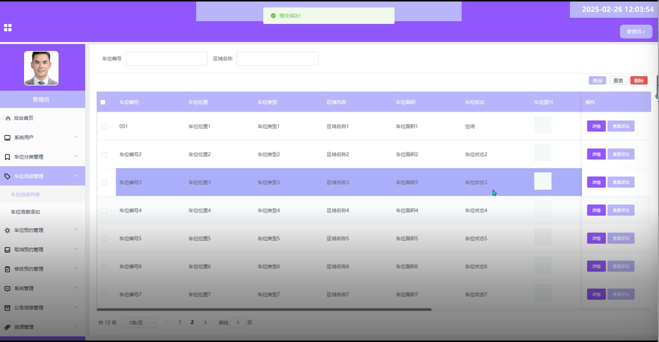This screenshot has height=342, width=659.
Task: Click the paperclip icon beside 资源管理
Action: 7,327
